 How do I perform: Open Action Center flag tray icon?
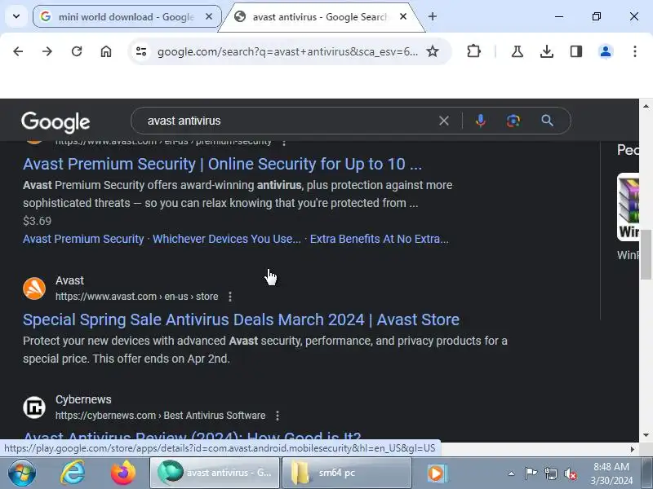tap(531, 474)
